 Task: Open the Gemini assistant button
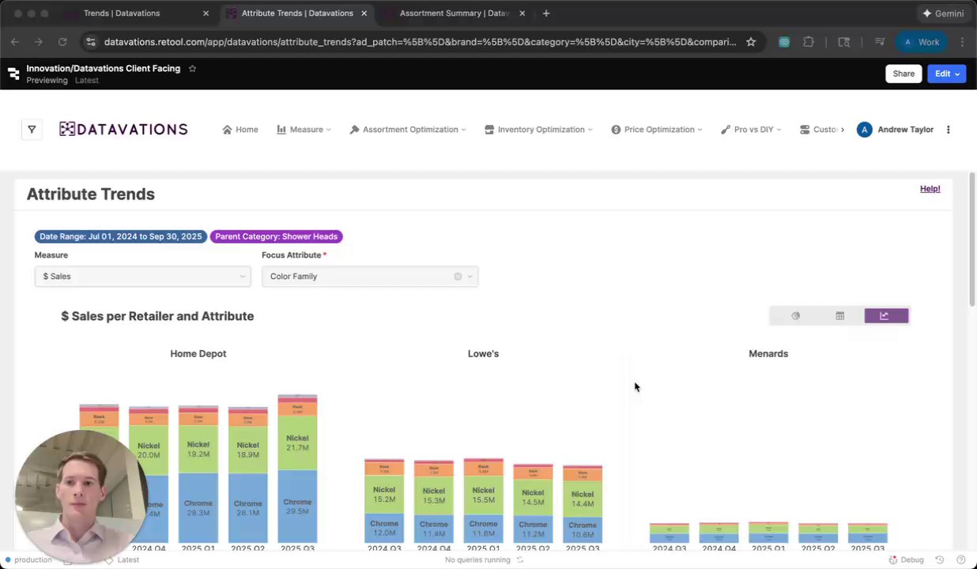[943, 13]
